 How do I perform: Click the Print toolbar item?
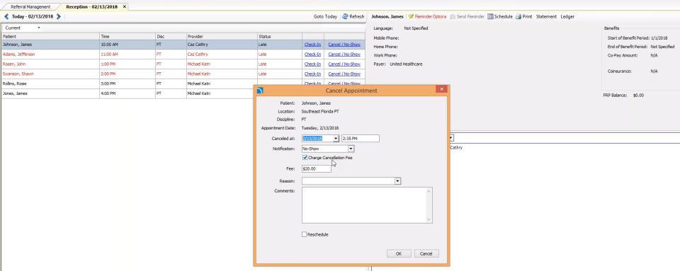pyautogui.click(x=524, y=17)
